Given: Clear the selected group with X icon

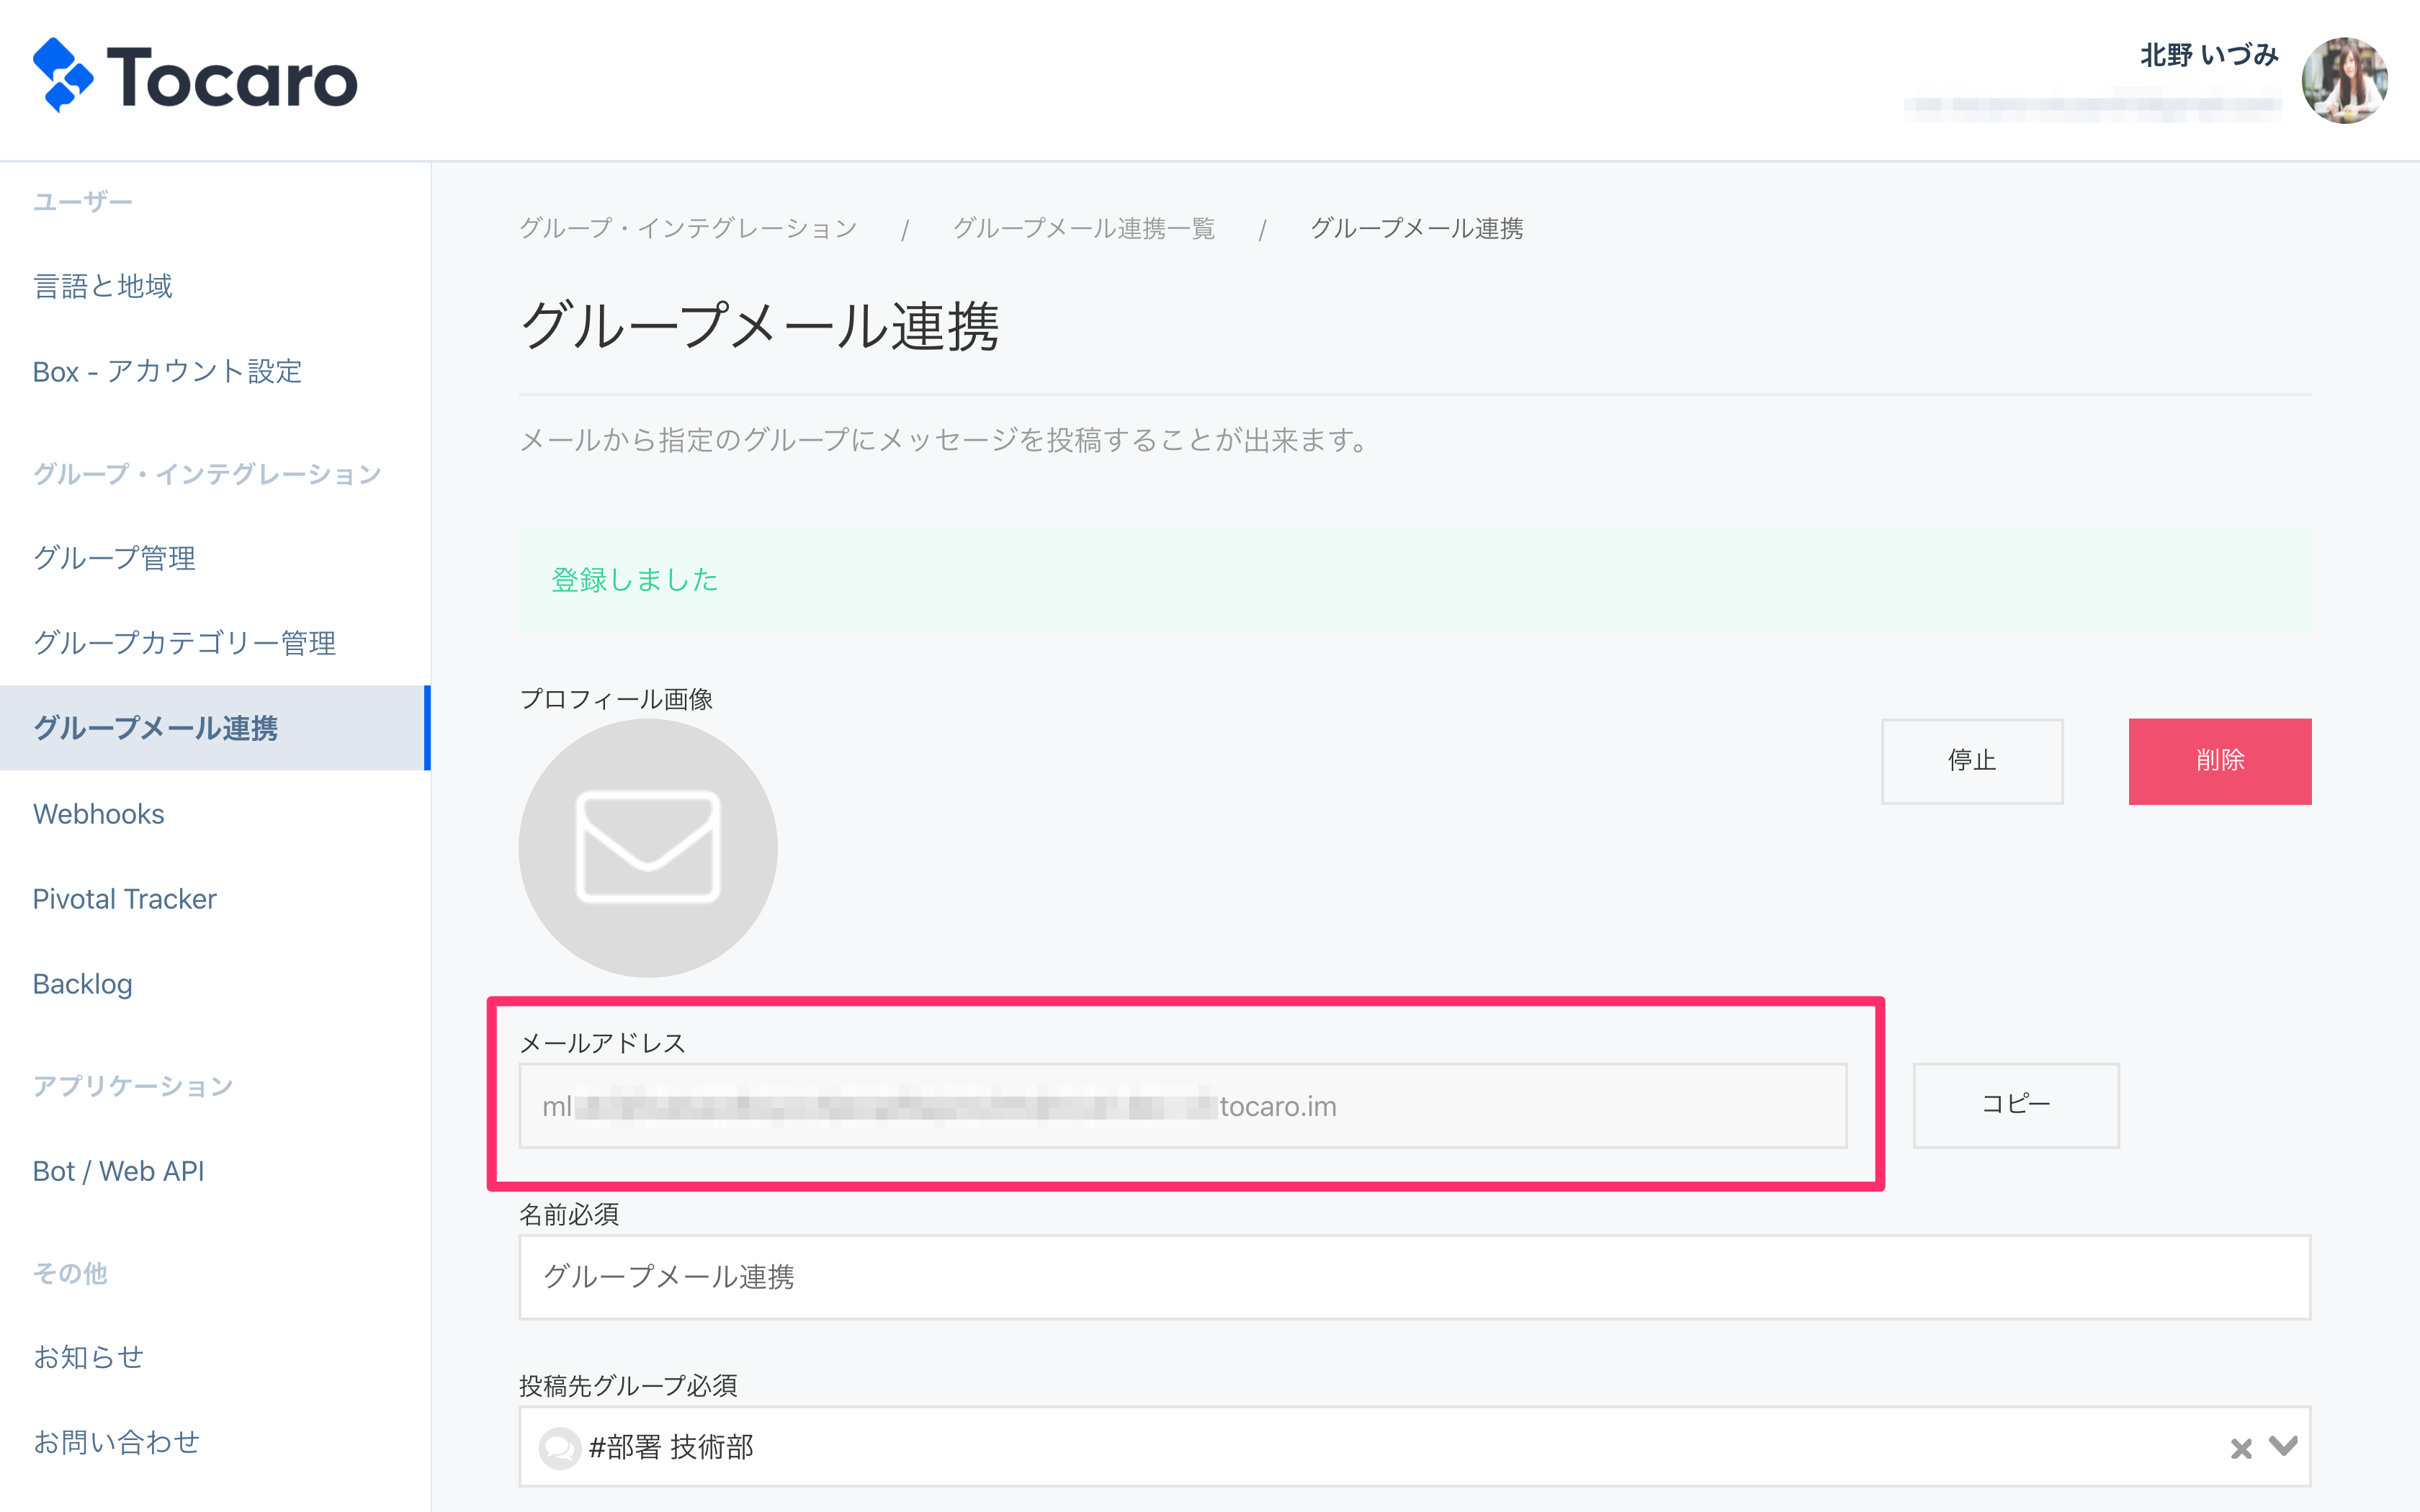Looking at the screenshot, I should pyautogui.click(x=2241, y=1448).
